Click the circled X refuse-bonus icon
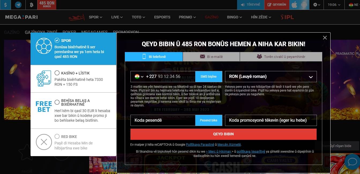Viewport: 360px width, 174px height. pyautogui.click(x=44, y=142)
